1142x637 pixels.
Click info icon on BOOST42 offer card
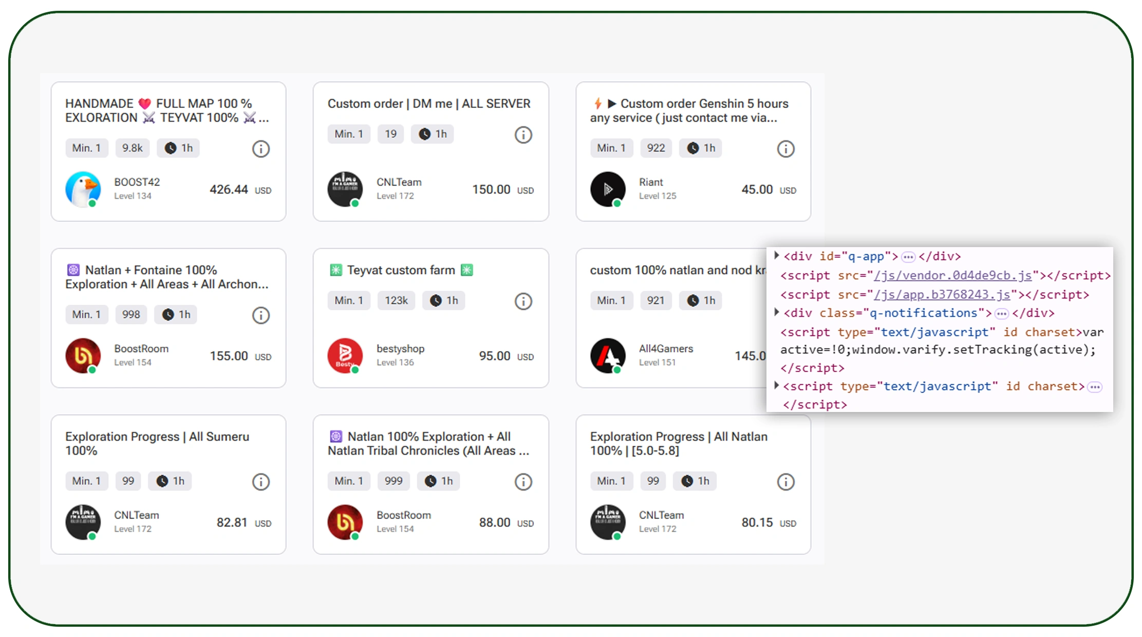point(260,149)
